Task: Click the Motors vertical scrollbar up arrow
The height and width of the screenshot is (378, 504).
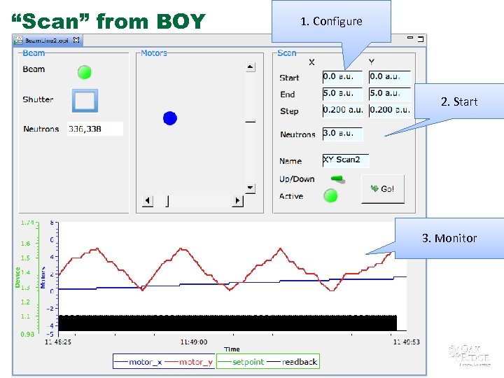Action: 250,67
